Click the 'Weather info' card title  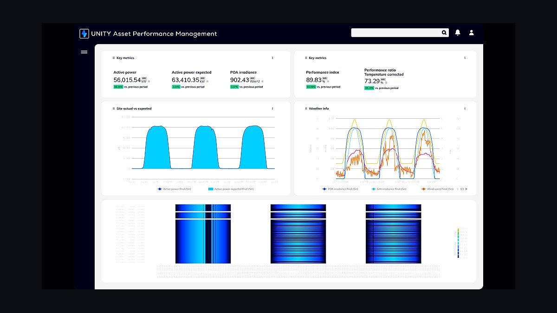pos(319,109)
